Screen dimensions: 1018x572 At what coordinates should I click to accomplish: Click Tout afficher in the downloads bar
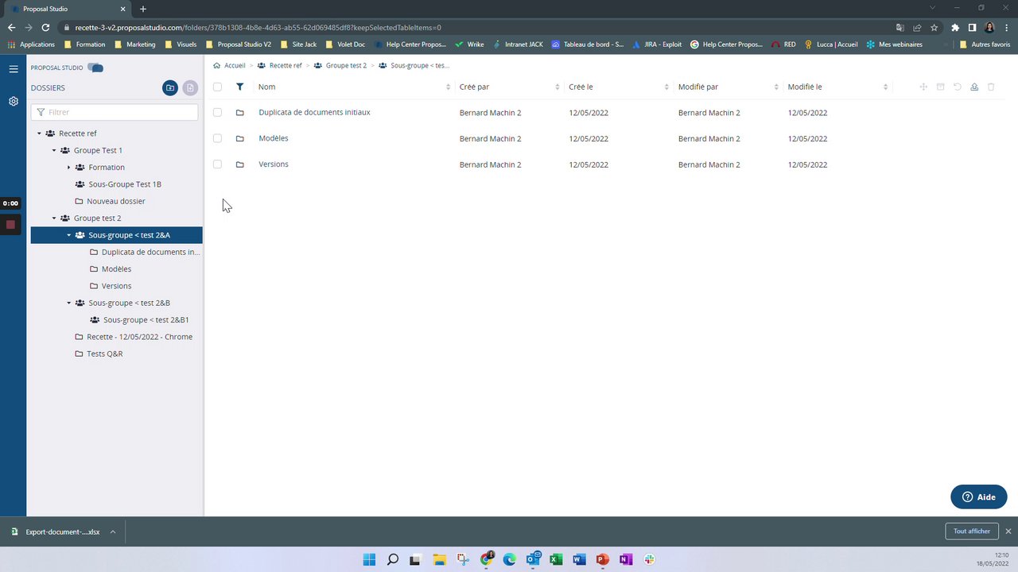pyautogui.click(x=972, y=531)
